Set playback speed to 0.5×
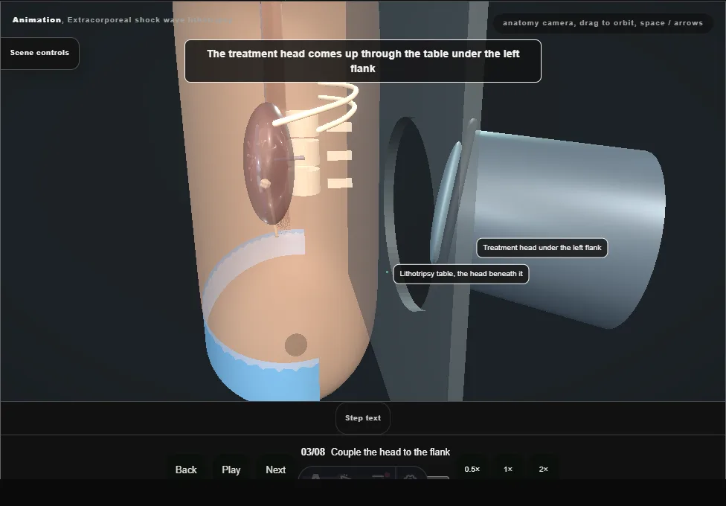 [472, 469]
